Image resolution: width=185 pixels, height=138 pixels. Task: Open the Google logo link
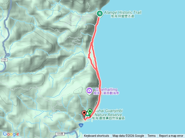(x=11, y=134)
